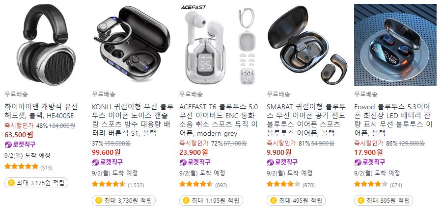Click the star rating with 1,532 reviews

point(109,184)
